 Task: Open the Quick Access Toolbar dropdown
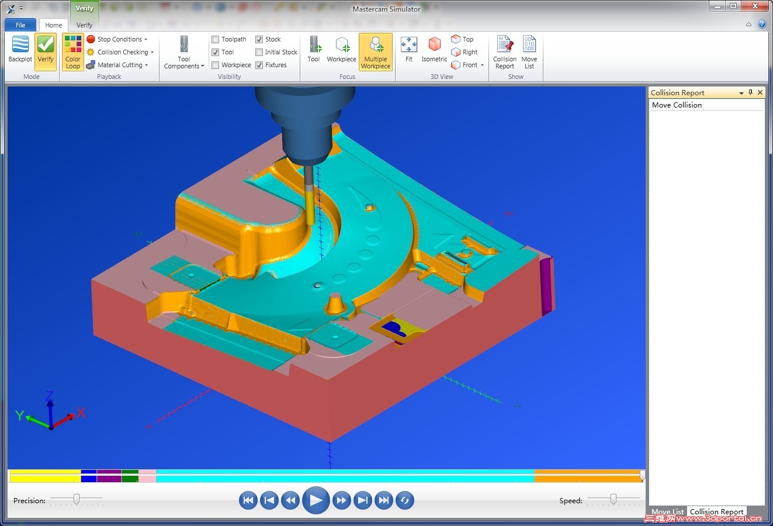point(22,9)
